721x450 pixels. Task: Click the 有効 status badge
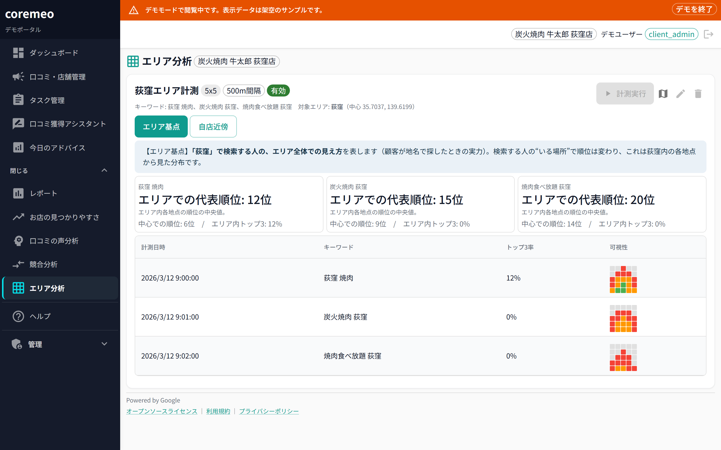[x=278, y=90]
